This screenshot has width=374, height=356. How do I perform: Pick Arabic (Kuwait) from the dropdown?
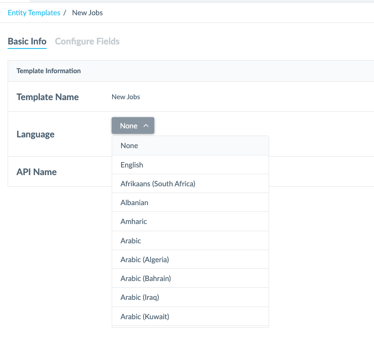point(190,316)
